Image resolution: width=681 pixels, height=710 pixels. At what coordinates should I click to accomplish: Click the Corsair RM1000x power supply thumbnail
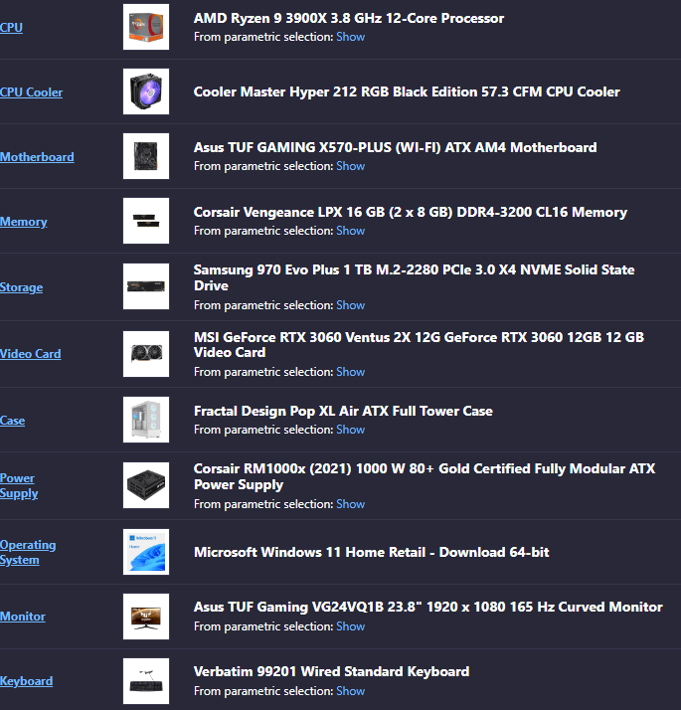coord(146,485)
